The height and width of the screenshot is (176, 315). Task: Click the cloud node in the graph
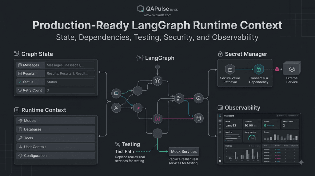pyautogui.click(x=198, y=98)
